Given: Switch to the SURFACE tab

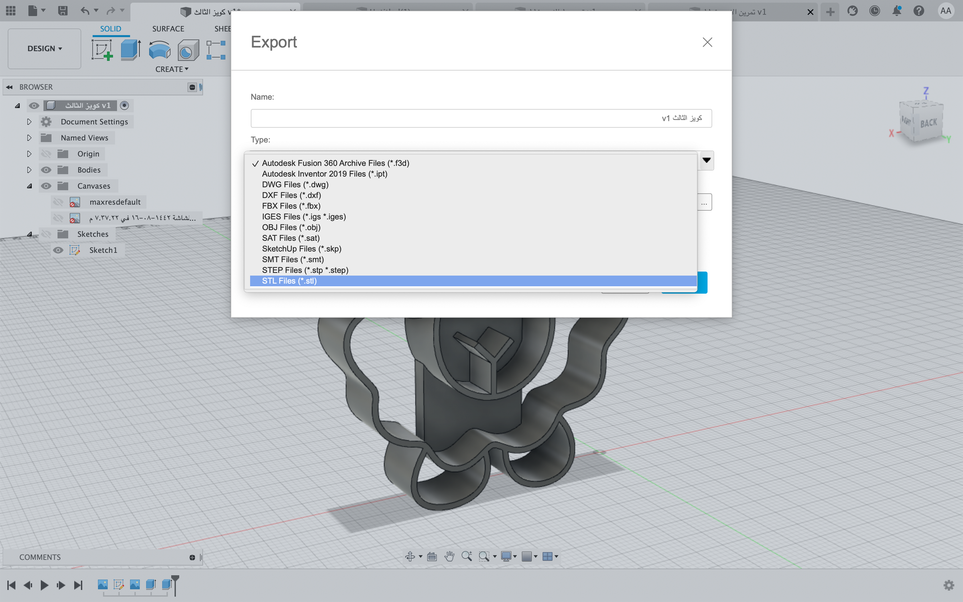Looking at the screenshot, I should pyautogui.click(x=168, y=29).
